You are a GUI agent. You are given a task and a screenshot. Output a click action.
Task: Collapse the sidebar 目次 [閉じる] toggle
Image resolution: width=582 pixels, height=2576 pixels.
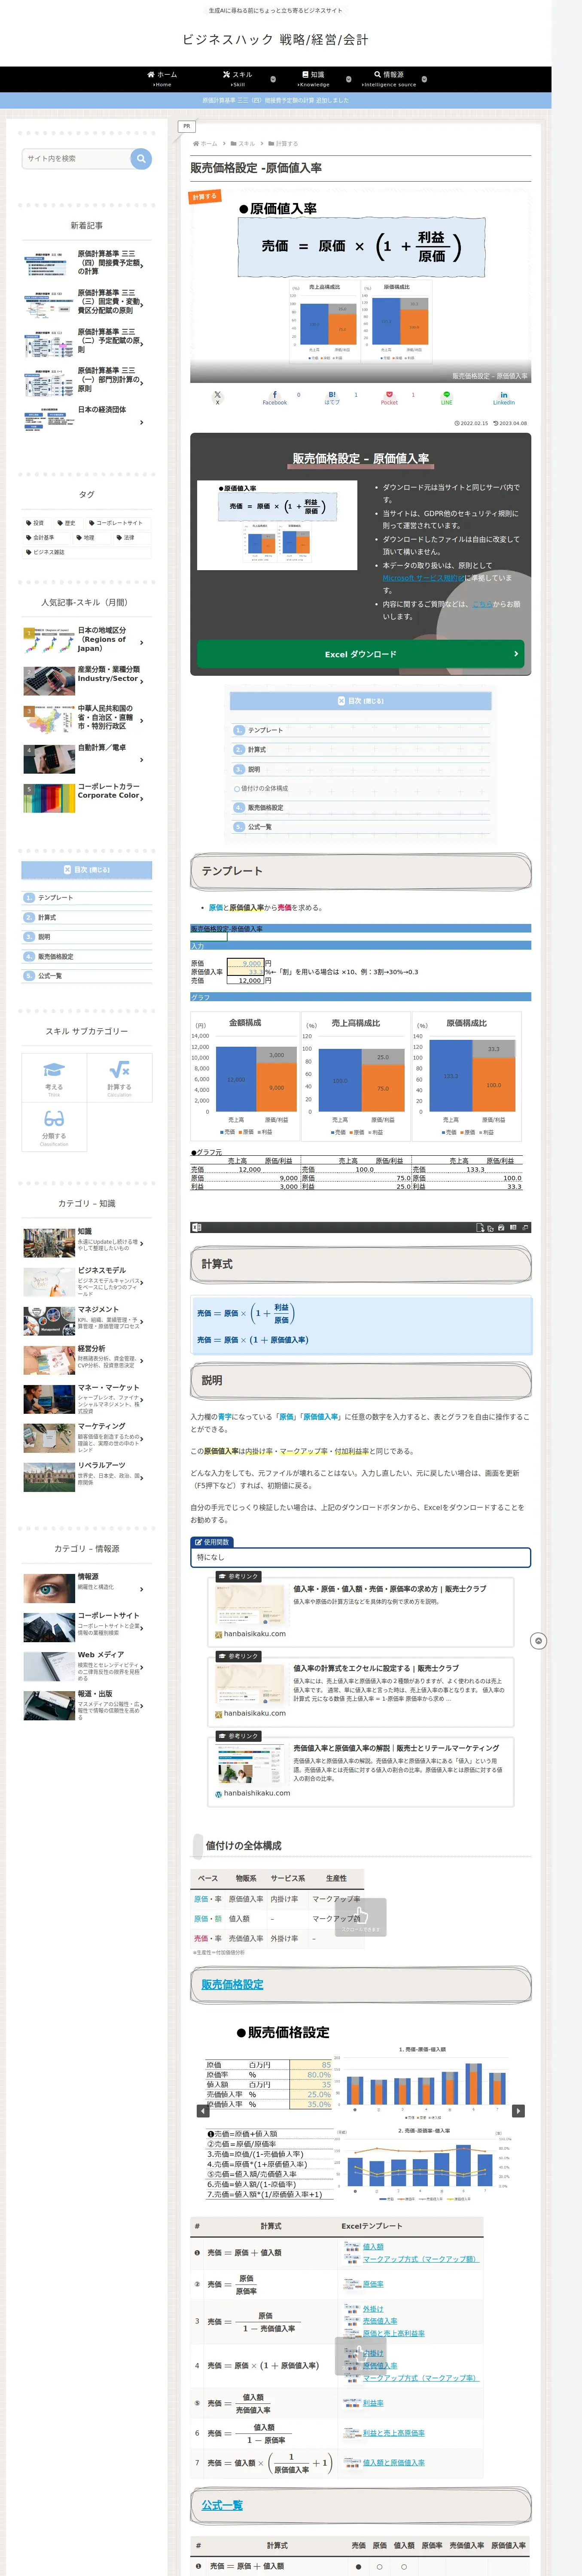[x=87, y=870]
